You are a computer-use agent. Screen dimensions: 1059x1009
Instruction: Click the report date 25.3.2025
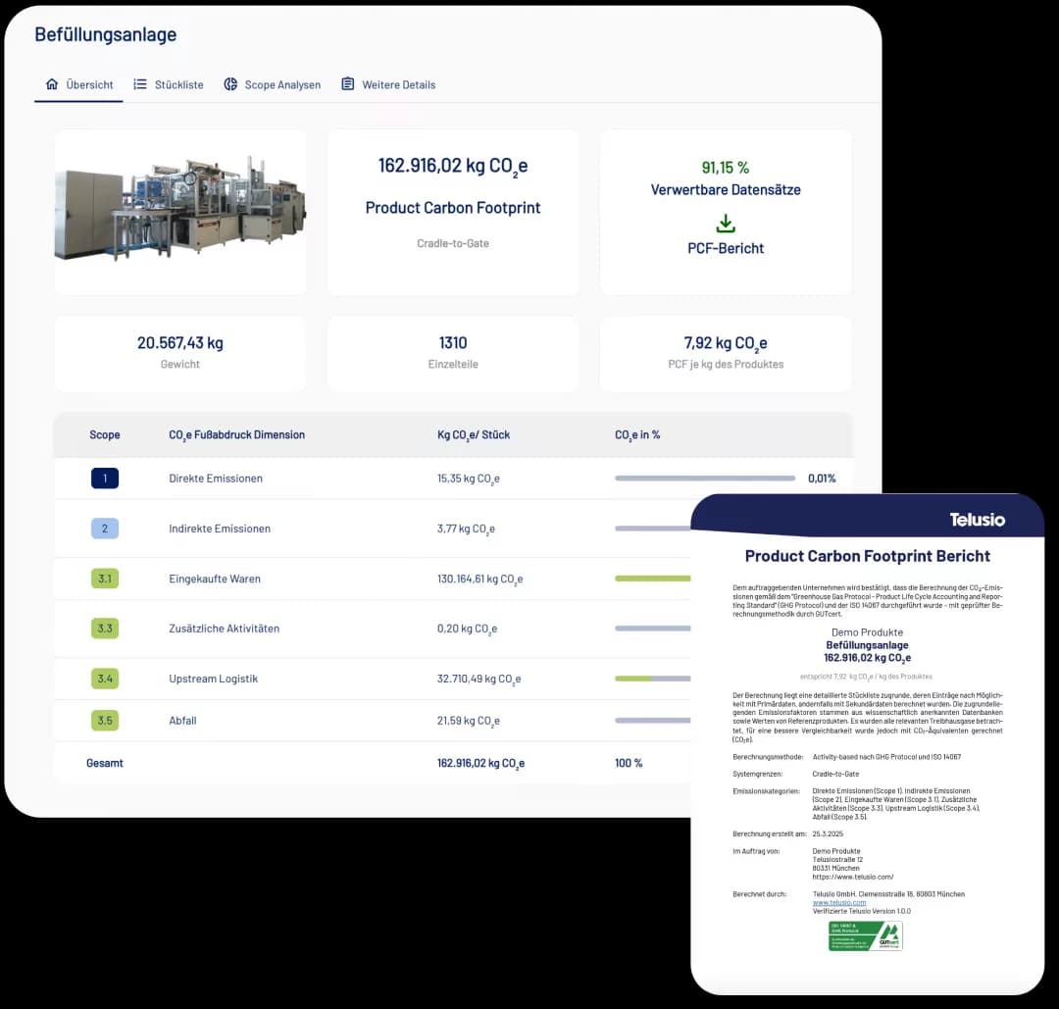828,833
